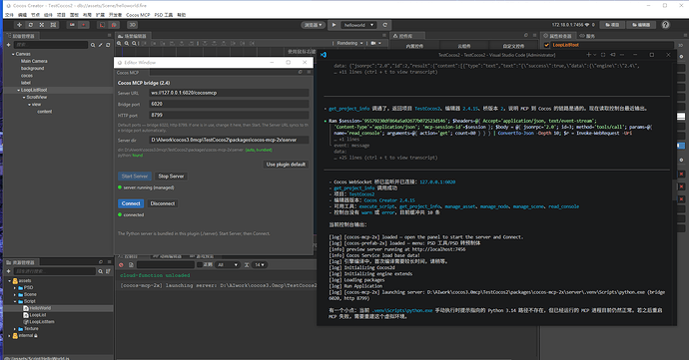
Task: Select the move transform tool in toolbar
Action: 19,25
